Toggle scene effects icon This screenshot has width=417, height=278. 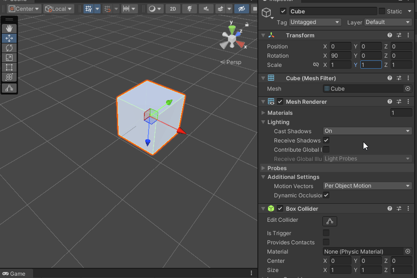(220, 9)
